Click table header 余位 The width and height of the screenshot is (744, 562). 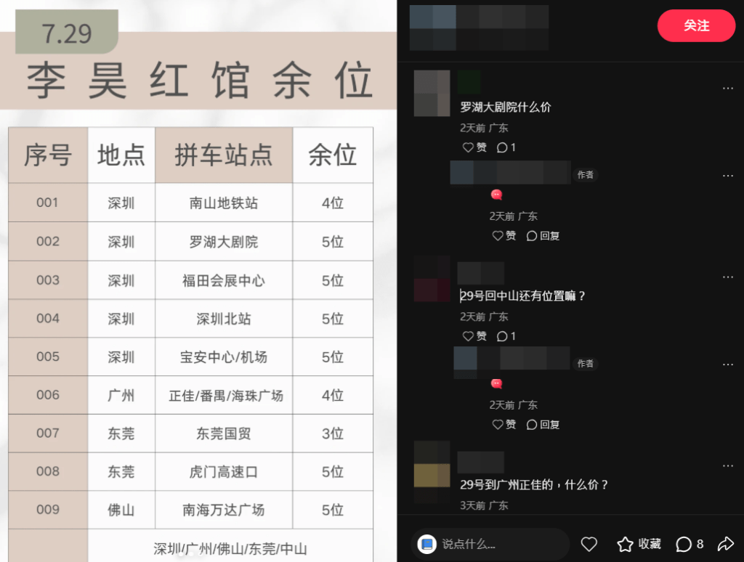coord(333,155)
